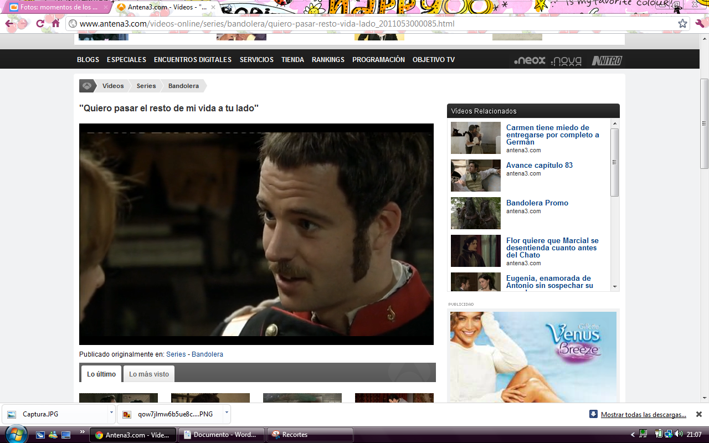Expand the hidden Quick Launch icons chevron
The height and width of the screenshot is (443, 709).
click(x=83, y=432)
